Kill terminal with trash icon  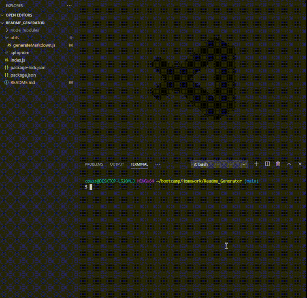278,164
